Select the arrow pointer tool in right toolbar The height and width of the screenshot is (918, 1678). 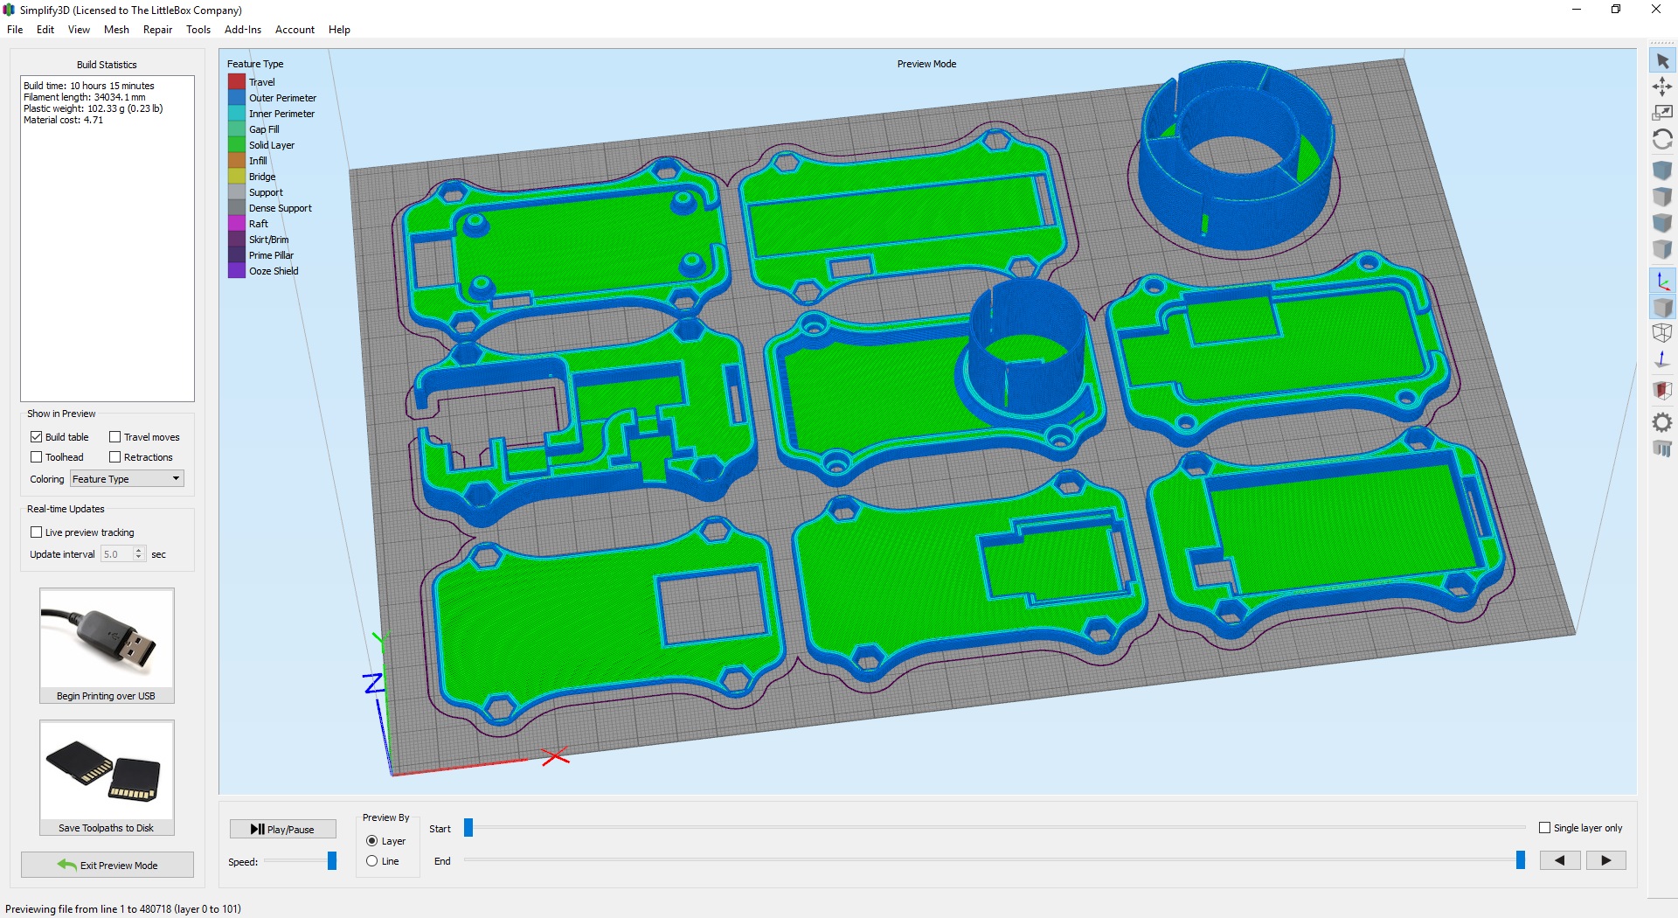(1662, 61)
